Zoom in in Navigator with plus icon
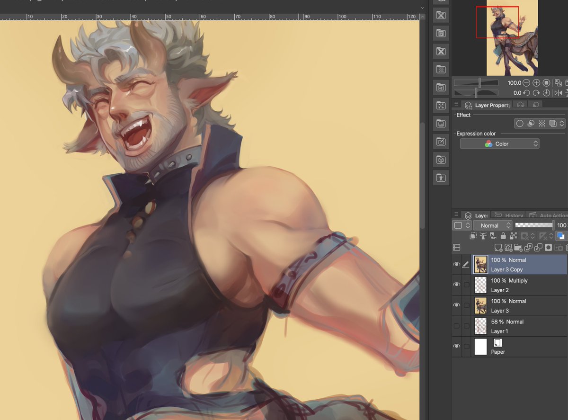 (x=536, y=83)
